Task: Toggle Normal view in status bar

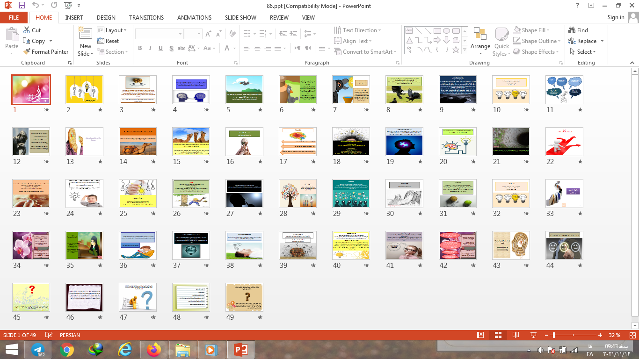Action: (x=480, y=335)
